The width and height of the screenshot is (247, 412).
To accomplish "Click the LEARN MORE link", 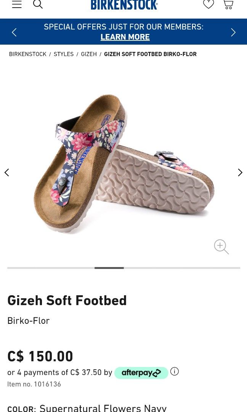I will point(125,37).
